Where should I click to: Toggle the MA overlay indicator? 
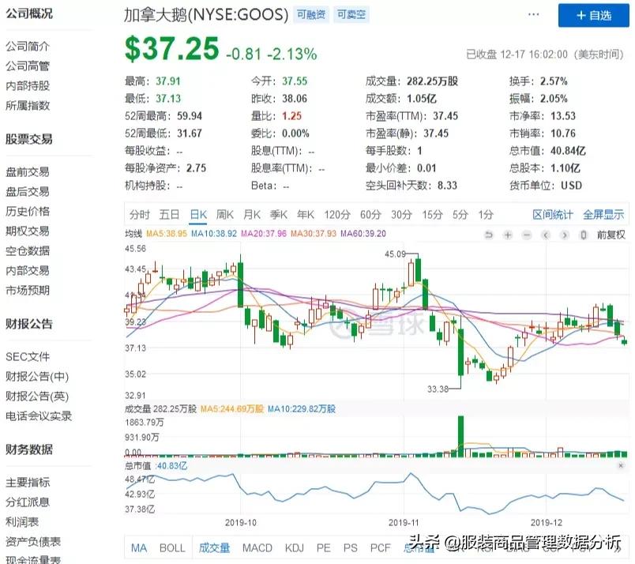click(x=139, y=548)
